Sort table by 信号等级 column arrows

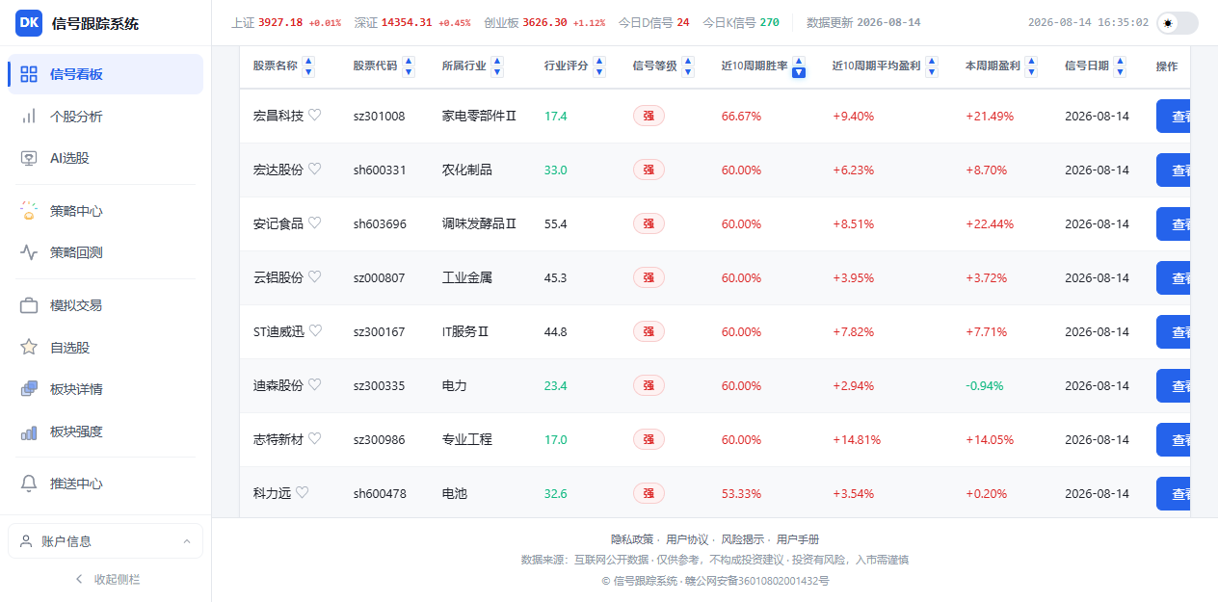(x=688, y=66)
